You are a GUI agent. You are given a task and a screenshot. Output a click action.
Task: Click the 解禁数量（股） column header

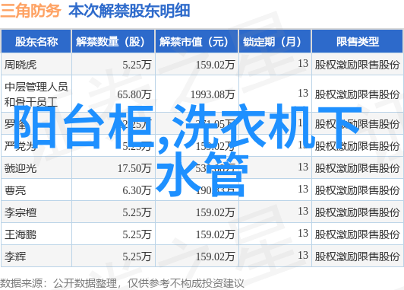[x=113, y=41]
